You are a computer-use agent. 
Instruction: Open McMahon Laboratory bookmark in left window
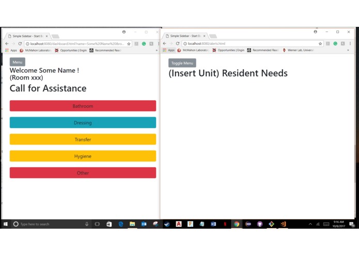35,50
